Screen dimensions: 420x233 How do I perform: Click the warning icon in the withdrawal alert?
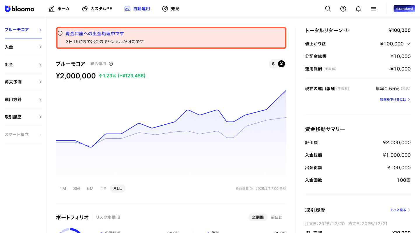pyautogui.click(x=60, y=33)
